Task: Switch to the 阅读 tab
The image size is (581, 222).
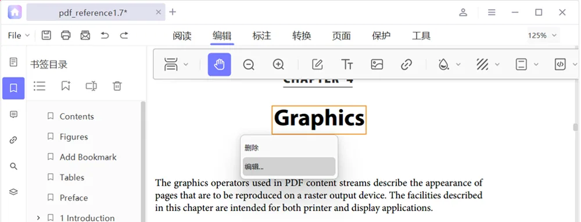Action: point(182,36)
